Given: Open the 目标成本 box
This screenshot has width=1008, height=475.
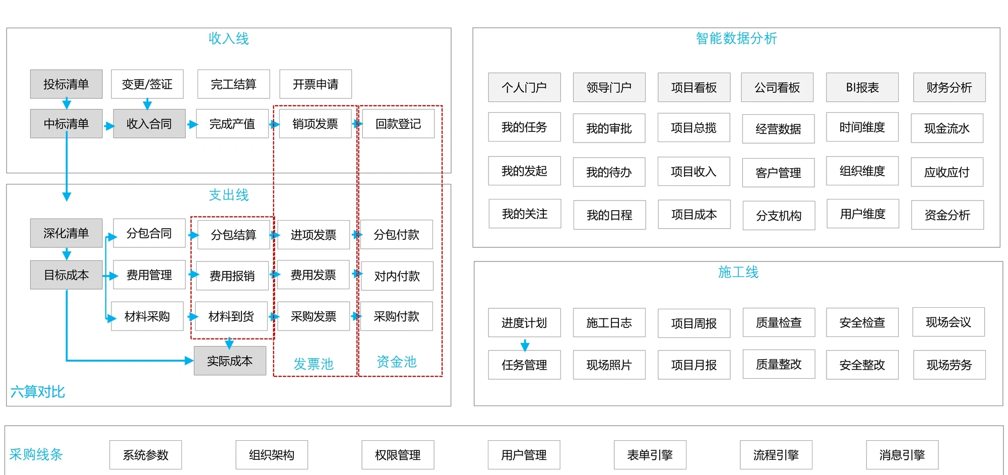Looking at the screenshot, I should [66, 275].
